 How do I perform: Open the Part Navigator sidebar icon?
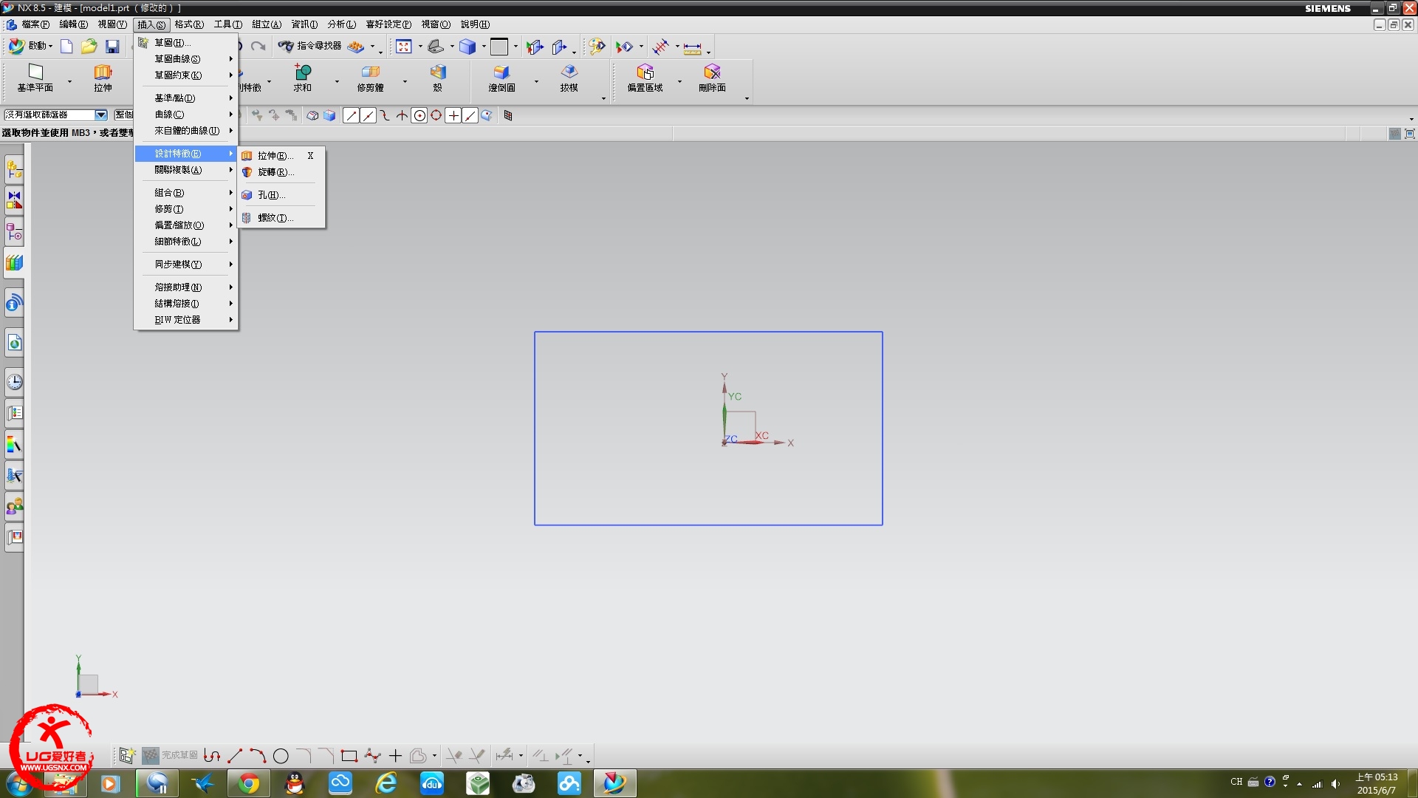tap(15, 232)
